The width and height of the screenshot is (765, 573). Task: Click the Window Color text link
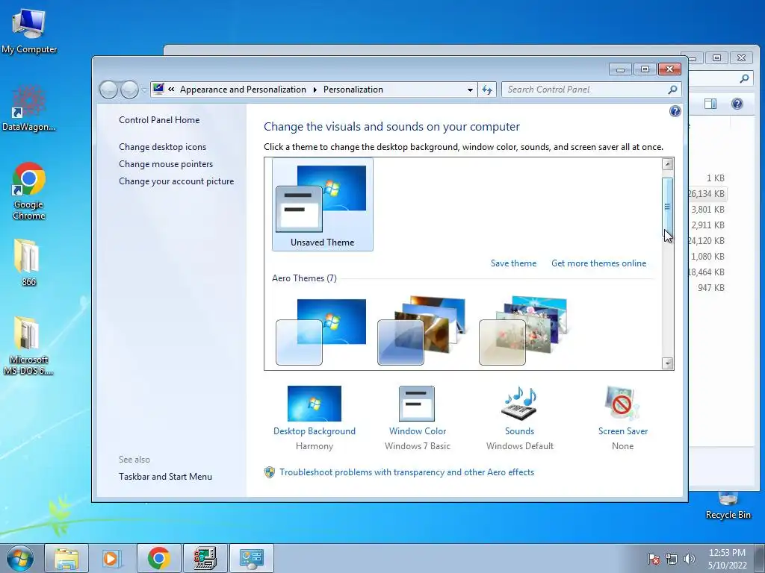(x=417, y=430)
